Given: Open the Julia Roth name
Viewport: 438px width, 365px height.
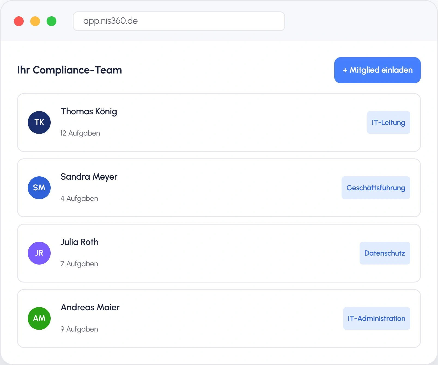Looking at the screenshot, I should pos(80,242).
